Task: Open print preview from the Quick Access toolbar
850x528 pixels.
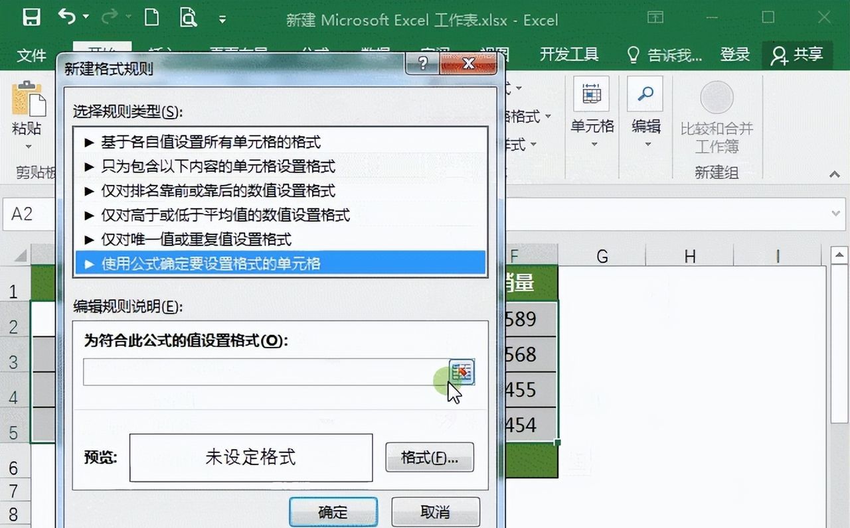Action: coord(189,18)
